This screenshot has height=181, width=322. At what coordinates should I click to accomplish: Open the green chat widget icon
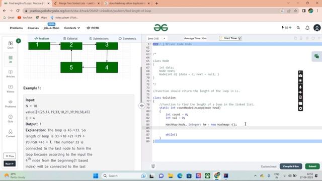coord(316,56)
